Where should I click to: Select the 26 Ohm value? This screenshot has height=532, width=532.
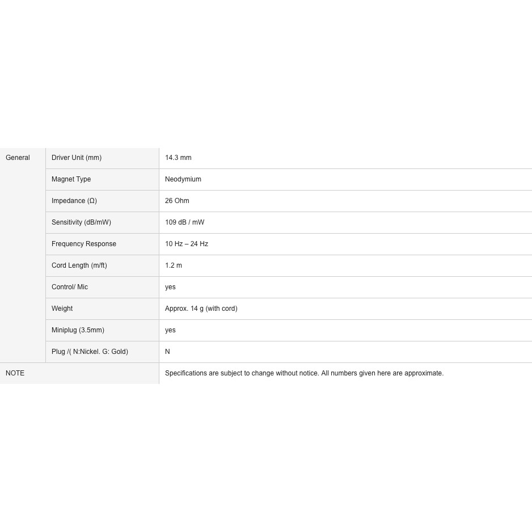pos(177,201)
